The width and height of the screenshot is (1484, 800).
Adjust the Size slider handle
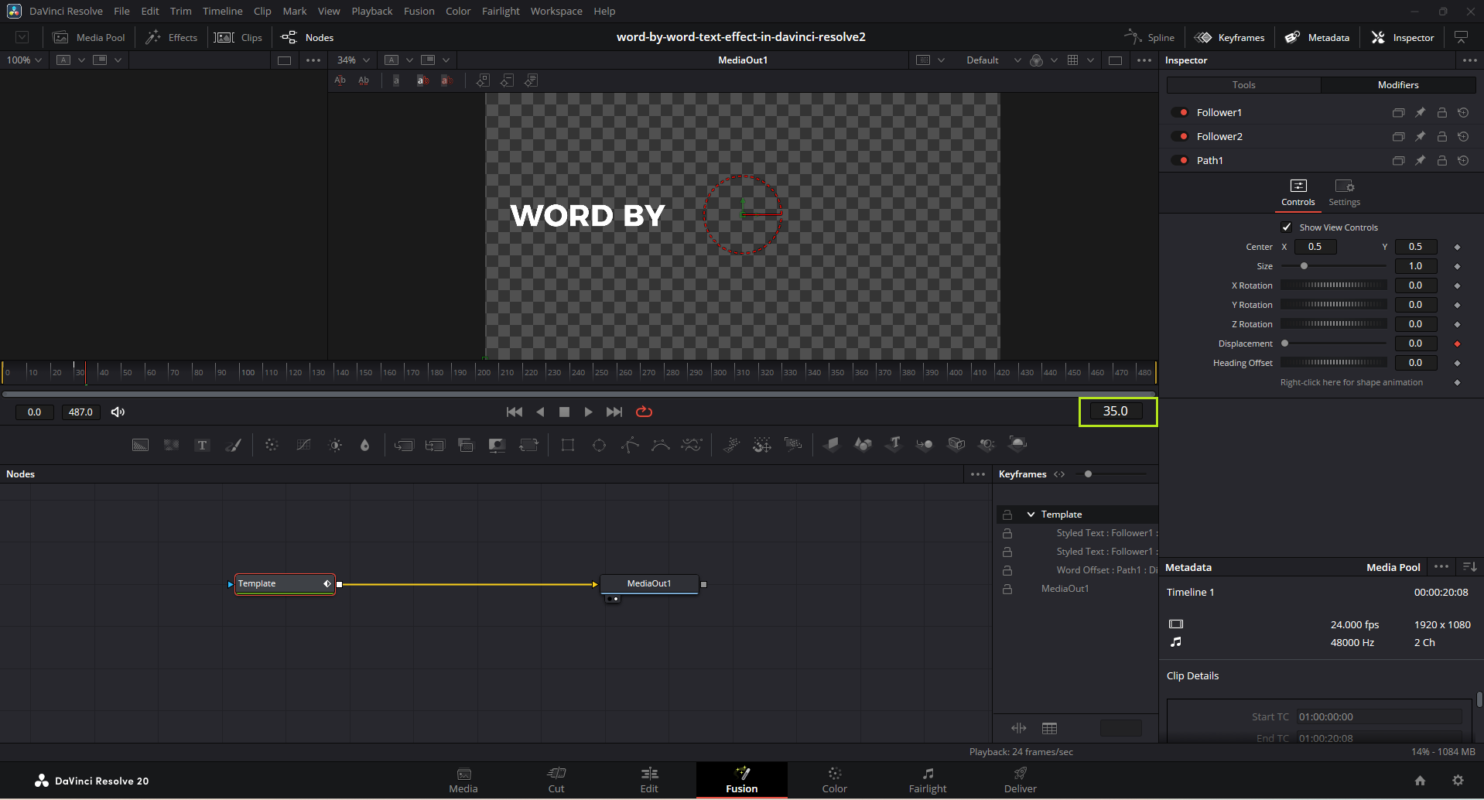click(1304, 266)
